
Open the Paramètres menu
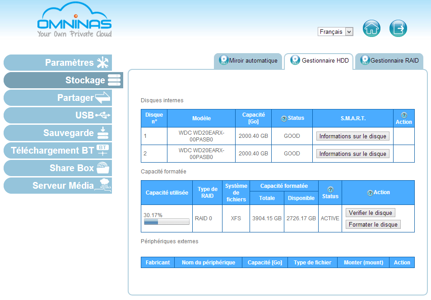click(58, 63)
